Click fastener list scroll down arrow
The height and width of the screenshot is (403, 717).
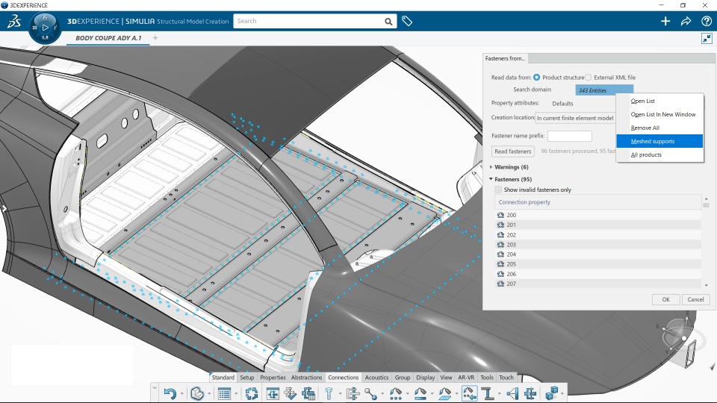coord(707,285)
